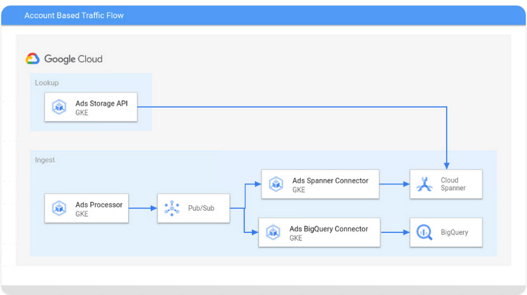
Task: Select the Pub/Sub text label
Action: [x=201, y=208]
